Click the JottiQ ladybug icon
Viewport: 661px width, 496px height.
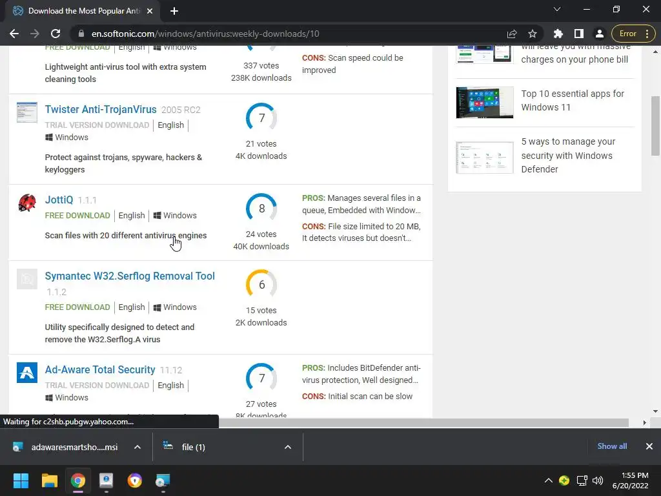[27, 202]
